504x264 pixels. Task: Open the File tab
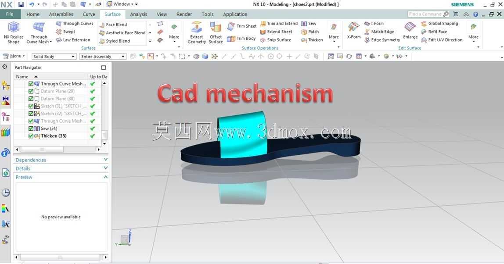(x=10, y=14)
